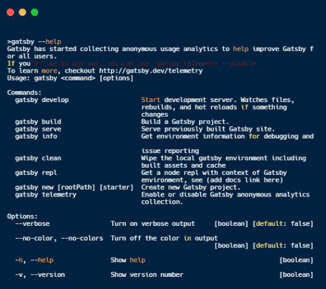326x289 pixels.
Task: Click 'rebuilds, and hot reloads if something' text
Action: 214,107
